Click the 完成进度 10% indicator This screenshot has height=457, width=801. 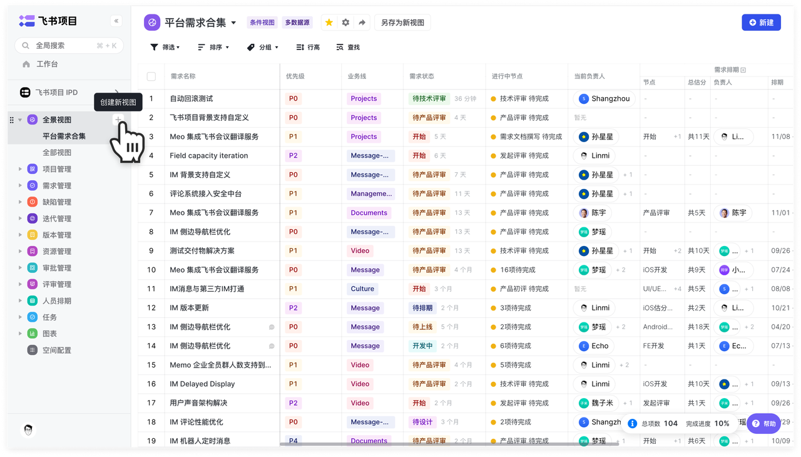point(708,424)
